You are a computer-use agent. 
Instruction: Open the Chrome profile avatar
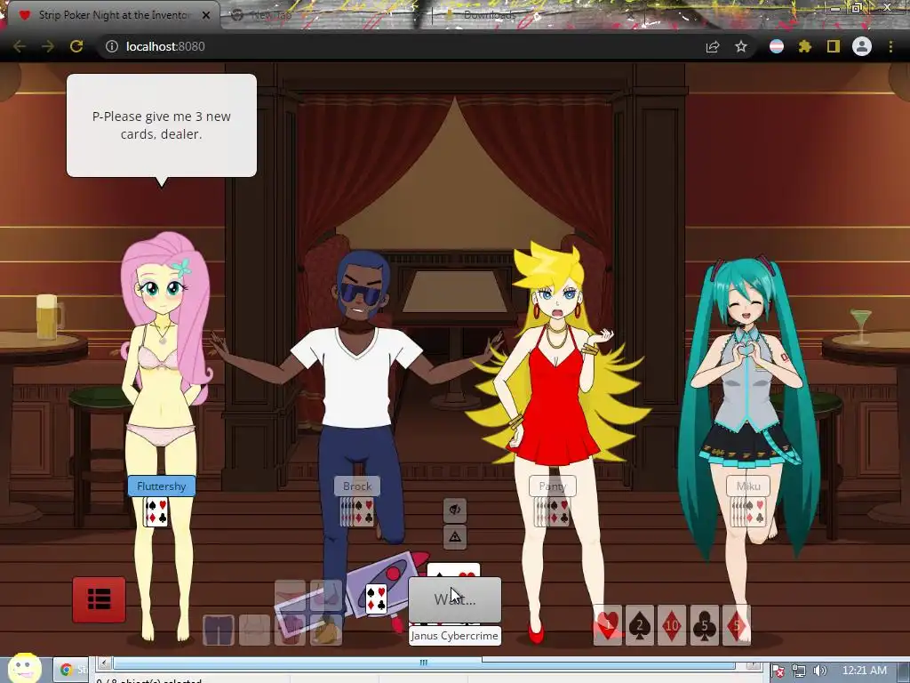click(862, 46)
